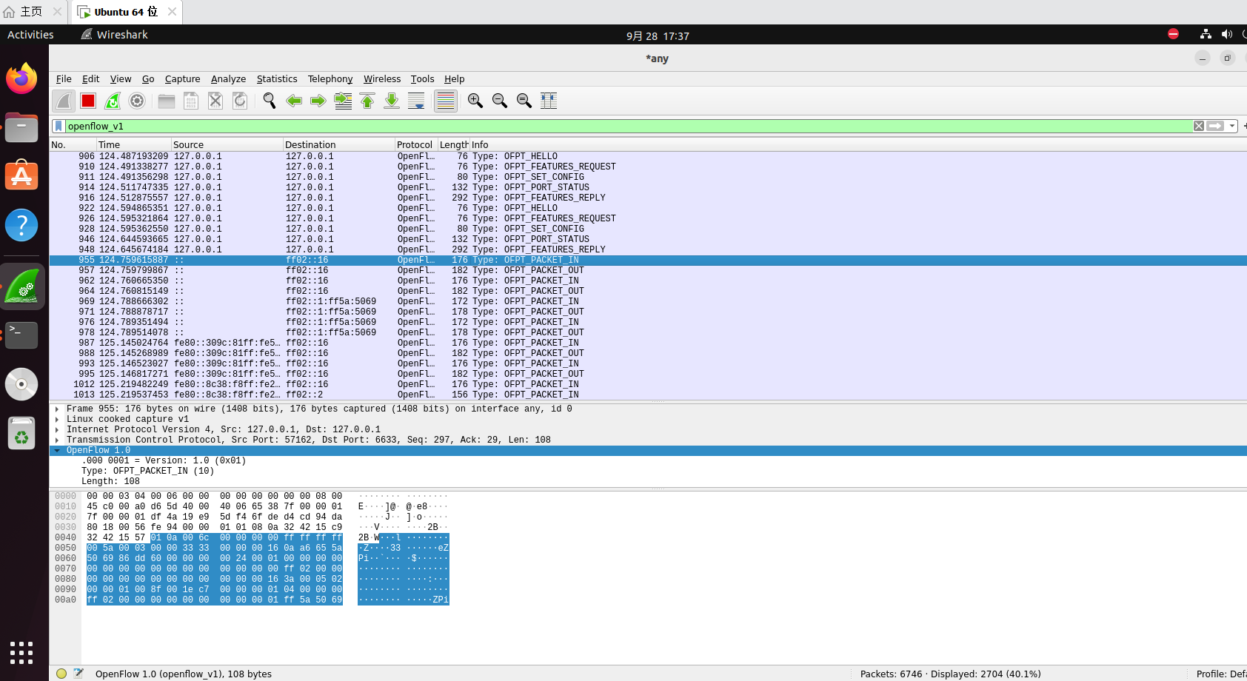Start capturing packets with the shark fin icon
This screenshot has height=681, width=1247.
tap(64, 101)
